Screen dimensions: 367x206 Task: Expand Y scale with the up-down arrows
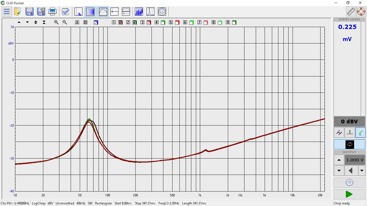pyautogui.click(x=36, y=22)
